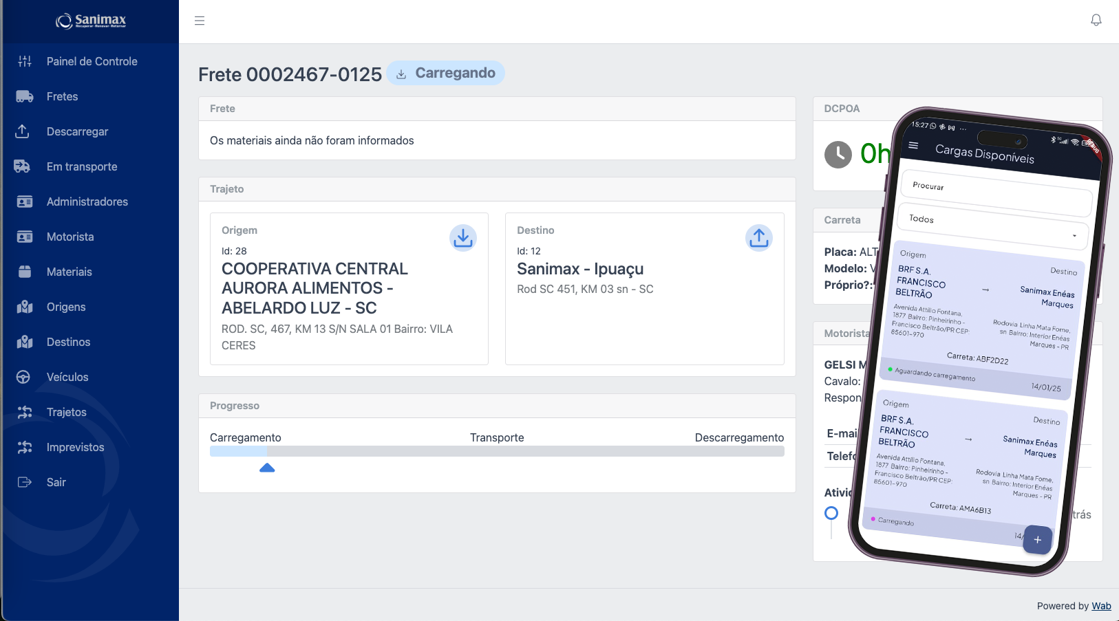Click the Em transporte truck icon

[23, 166]
